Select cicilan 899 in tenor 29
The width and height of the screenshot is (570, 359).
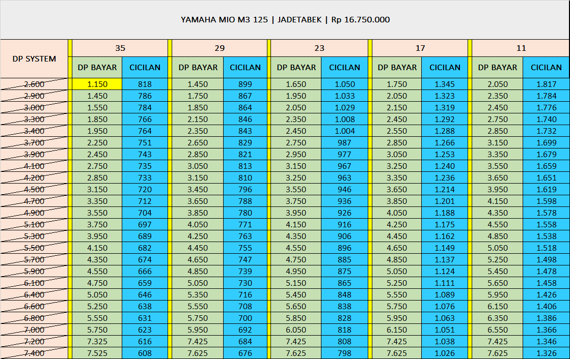click(x=245, y=84)
